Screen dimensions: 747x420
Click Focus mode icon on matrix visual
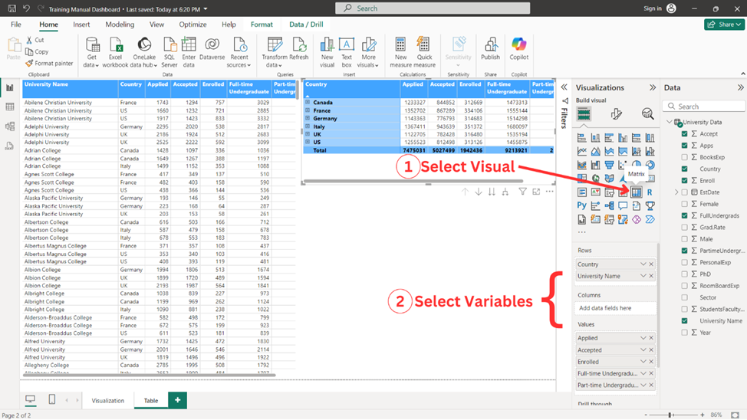[536, 192]
